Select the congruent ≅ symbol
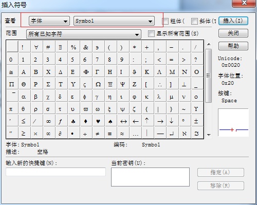Screen dimensions: 257x205 point(11,72)
